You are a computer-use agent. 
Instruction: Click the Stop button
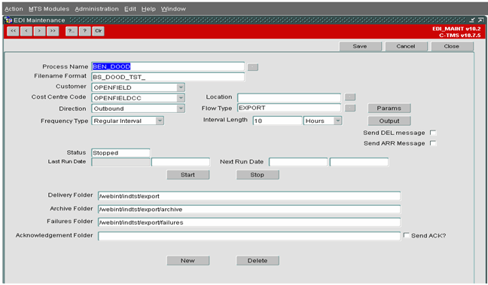point(258,175)
